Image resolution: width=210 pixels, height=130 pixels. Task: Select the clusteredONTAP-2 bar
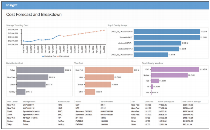(x=156, y=49)
